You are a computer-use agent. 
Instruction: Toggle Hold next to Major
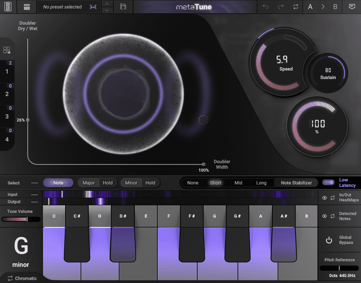pos(108,183)
